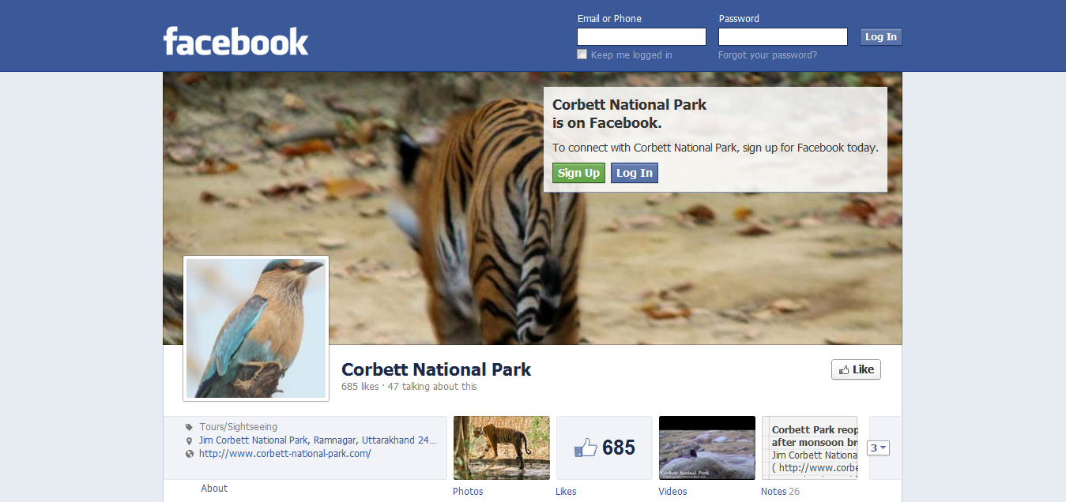This screenshot has width=1066, height=502.
Task: Click the location pin icon by the address
Action: click(x=189, y=440)
